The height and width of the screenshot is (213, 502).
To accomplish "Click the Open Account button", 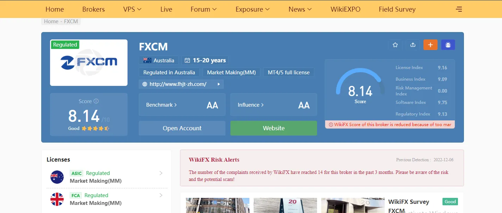I will click(x=182, y=128).
